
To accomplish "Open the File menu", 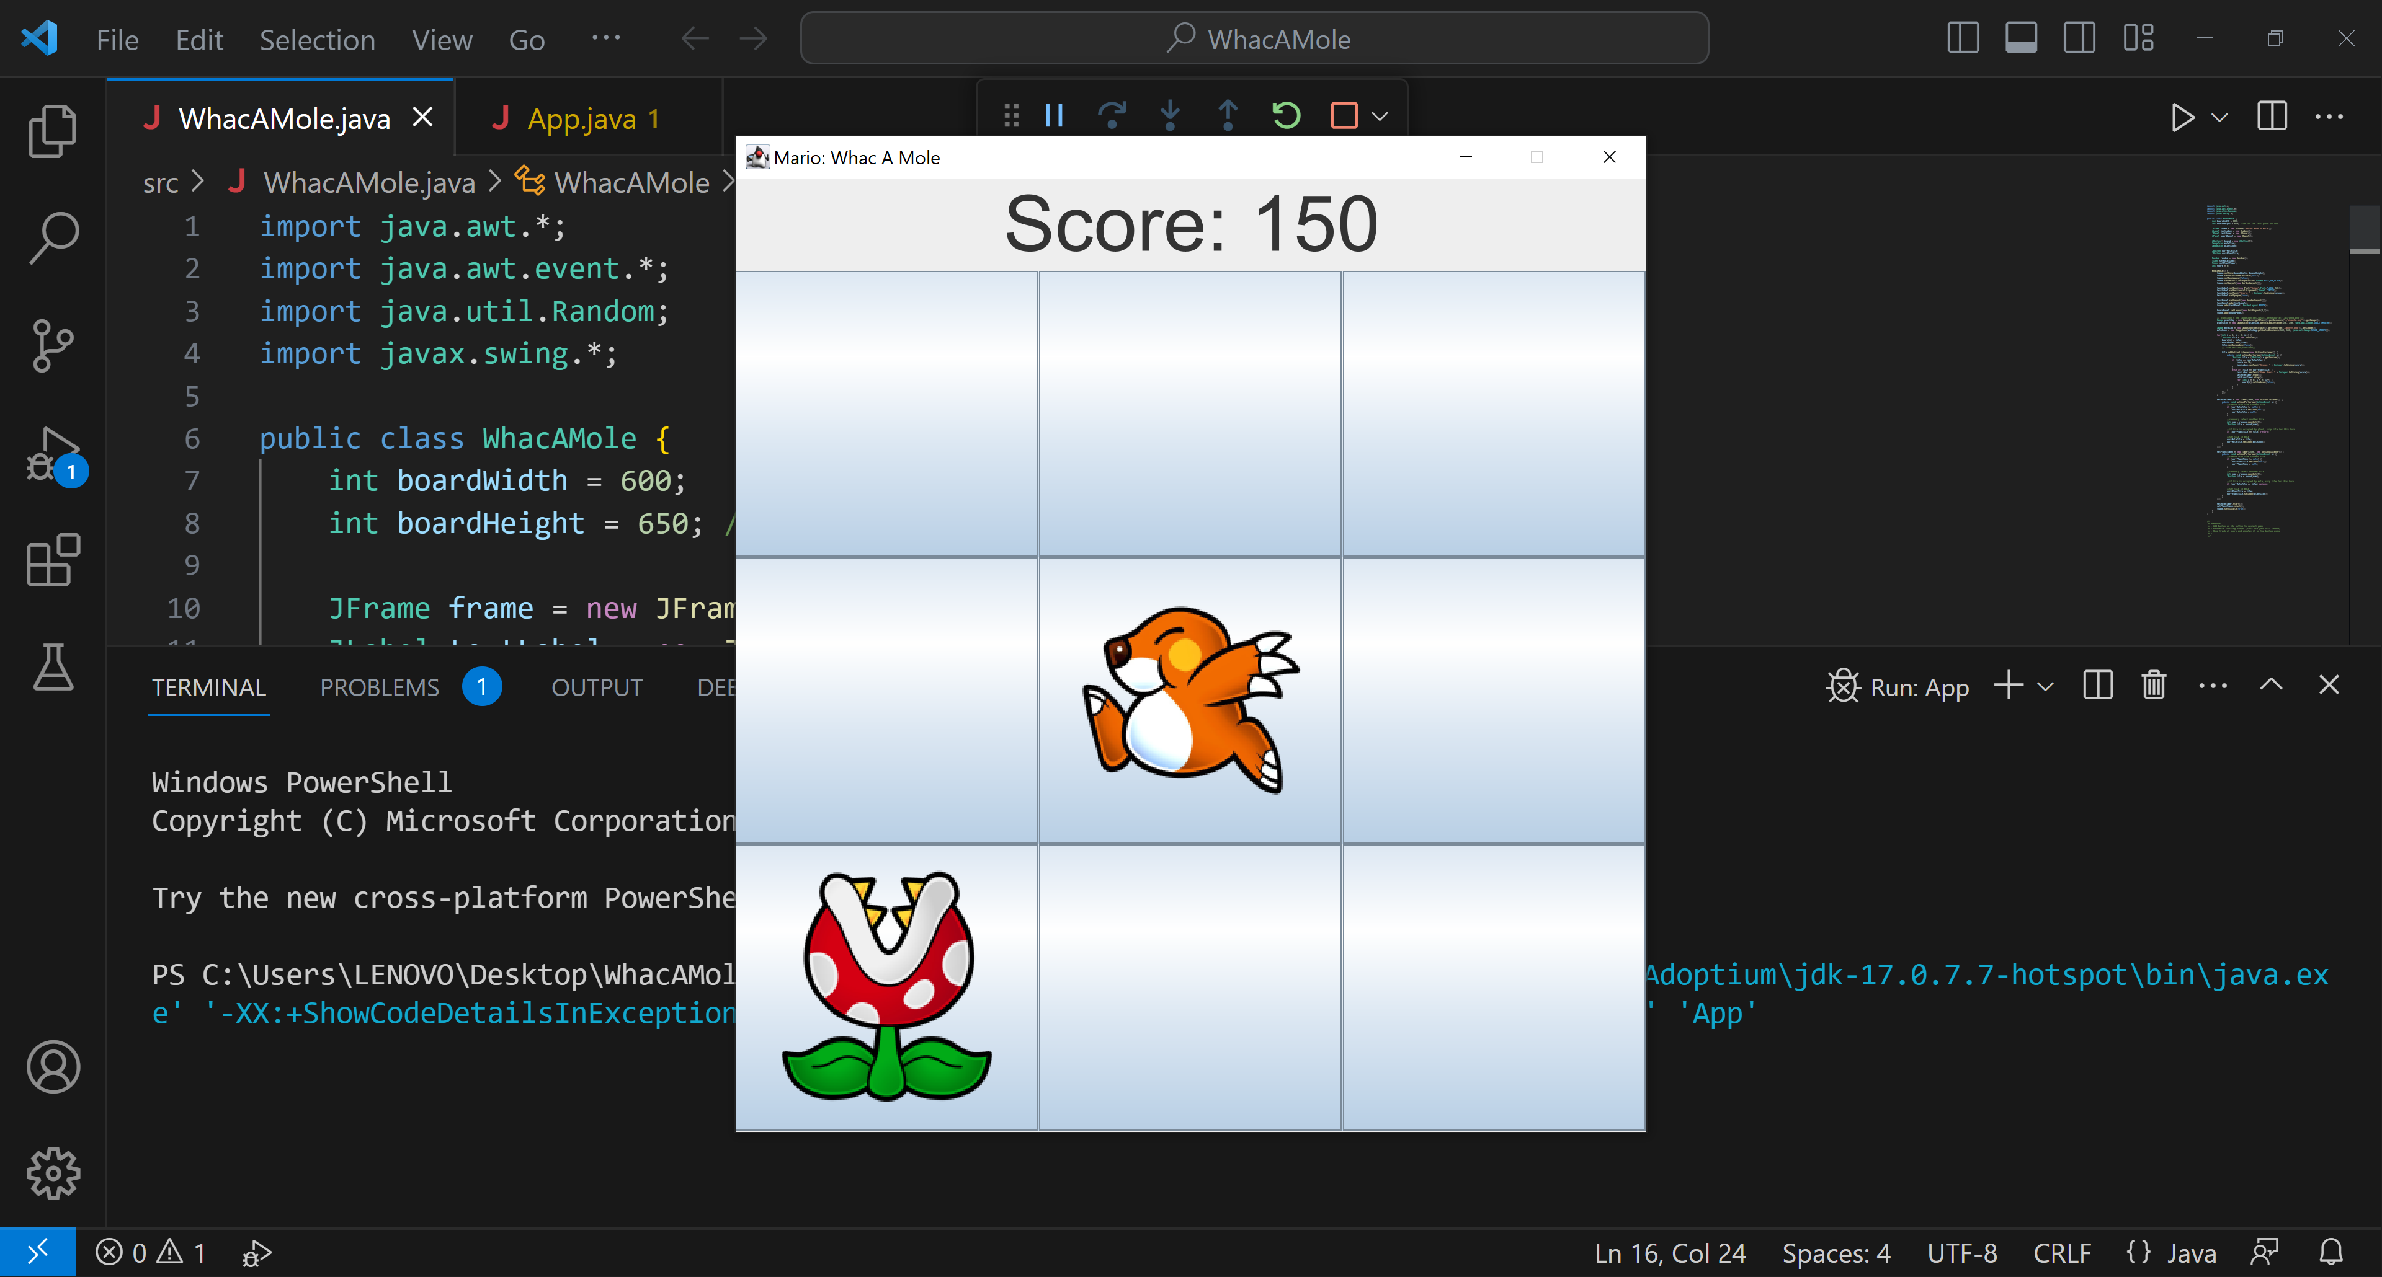I will pos(117,40).
